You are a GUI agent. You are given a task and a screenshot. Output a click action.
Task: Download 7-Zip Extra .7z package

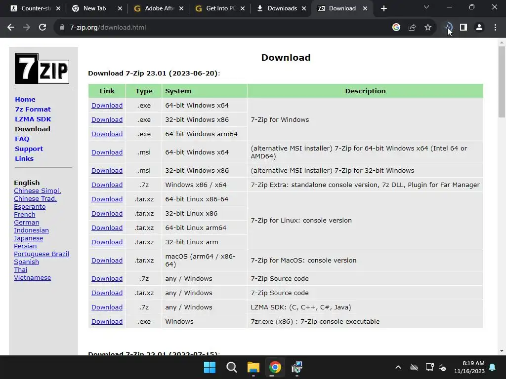tap(107, 185)
